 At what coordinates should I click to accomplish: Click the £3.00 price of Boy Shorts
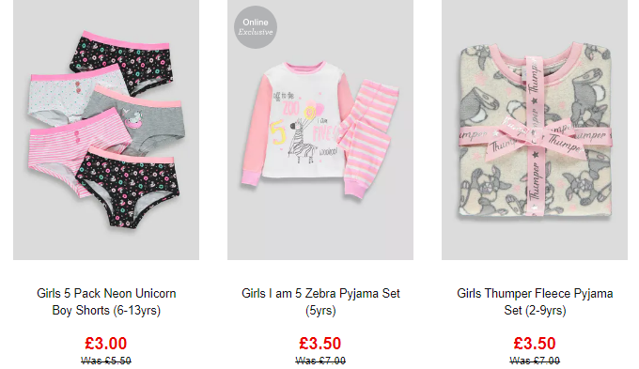point(106,344)
